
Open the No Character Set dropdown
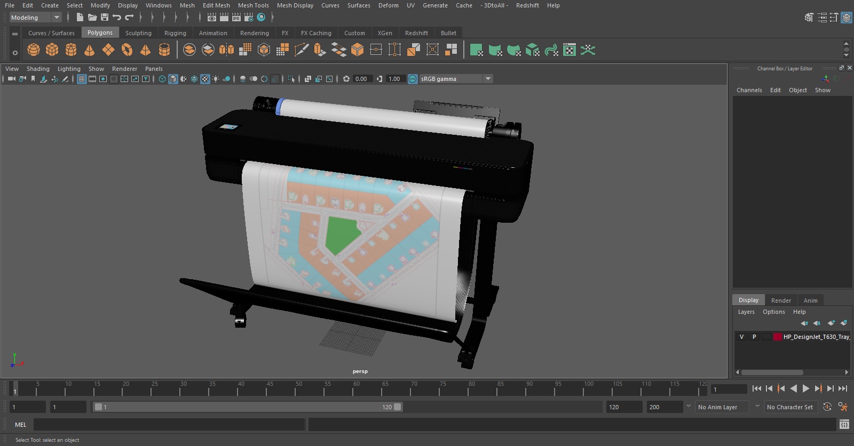point(790,407)
